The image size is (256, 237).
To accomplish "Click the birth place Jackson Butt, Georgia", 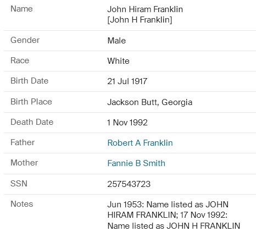I will point(150,102).
